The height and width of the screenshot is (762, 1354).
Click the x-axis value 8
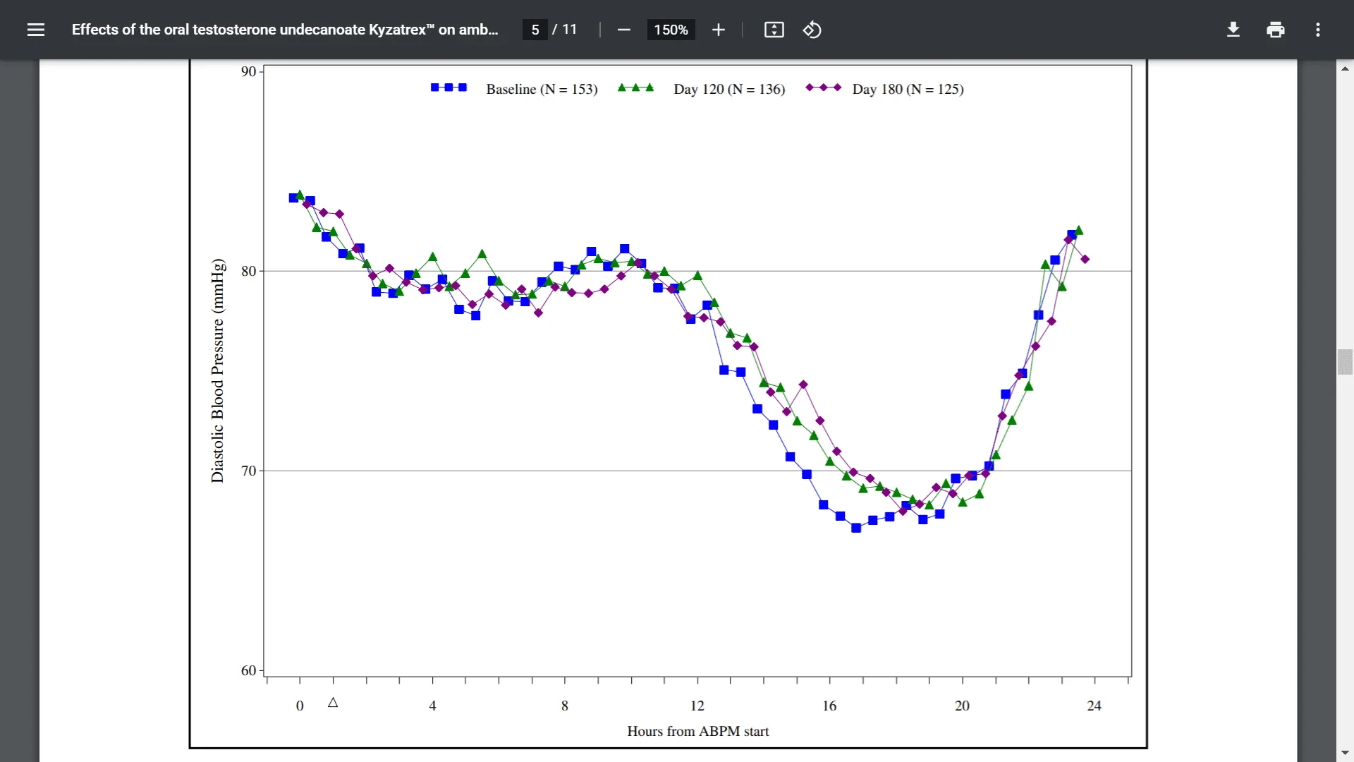click(x=565, y=706)
